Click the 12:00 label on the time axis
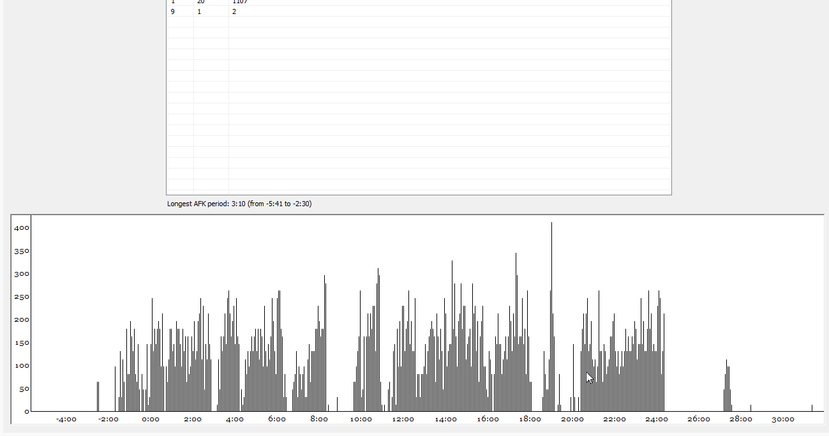 click(x=403, y=419)
